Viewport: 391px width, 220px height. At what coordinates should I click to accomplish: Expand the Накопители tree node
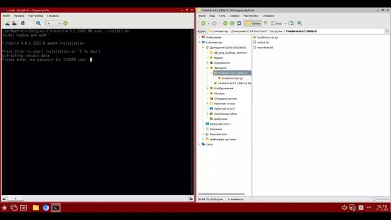point(203,134)
